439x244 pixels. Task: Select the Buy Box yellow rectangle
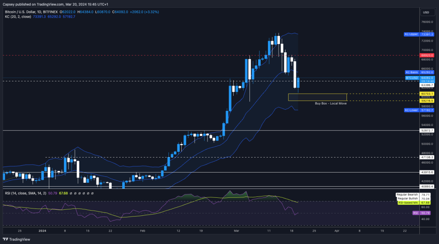(x=317, y=97)
